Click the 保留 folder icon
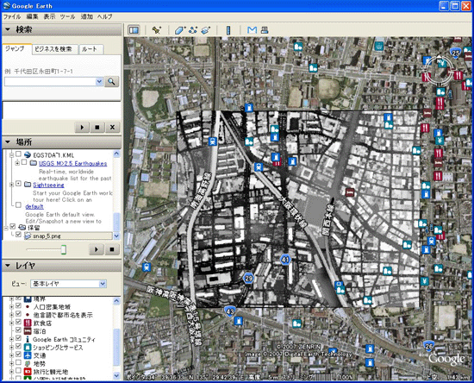Image resolution: width=474 pixels, height=383 pixels. 22,228
